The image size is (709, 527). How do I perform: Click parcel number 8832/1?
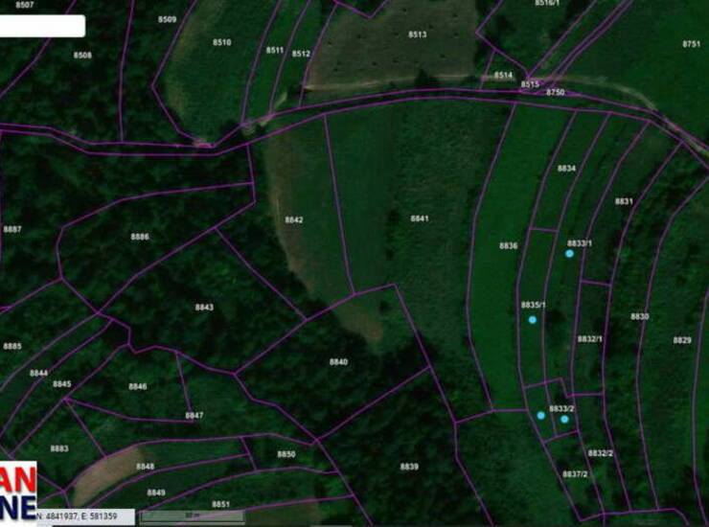(590, 339)
